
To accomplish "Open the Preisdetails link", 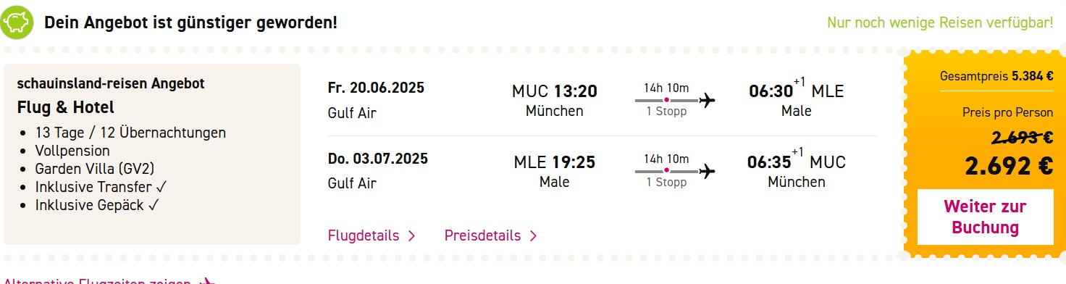I will coord(482,235).
